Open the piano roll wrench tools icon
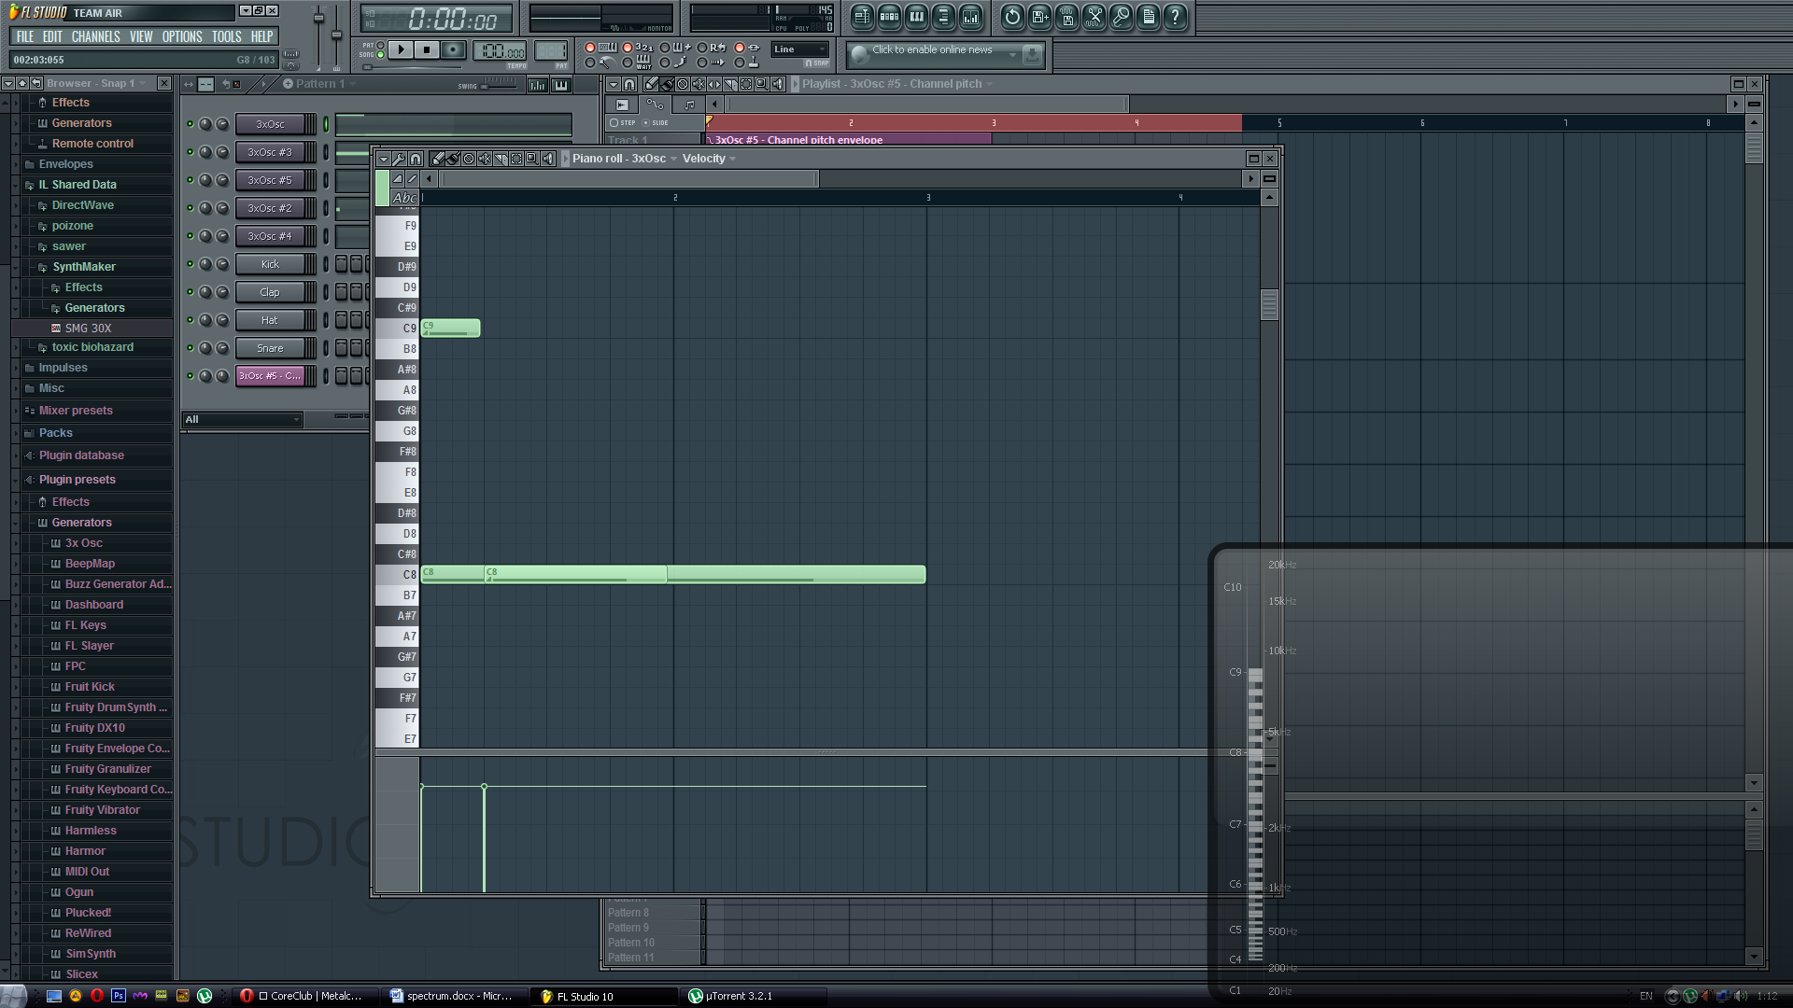 pos(399,159)
